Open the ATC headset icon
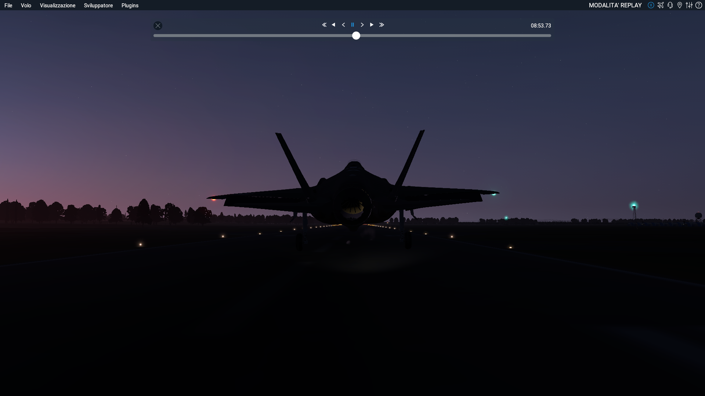Image resolution: width=705 pixels, height=396 pixels. (x=670, y=5)
